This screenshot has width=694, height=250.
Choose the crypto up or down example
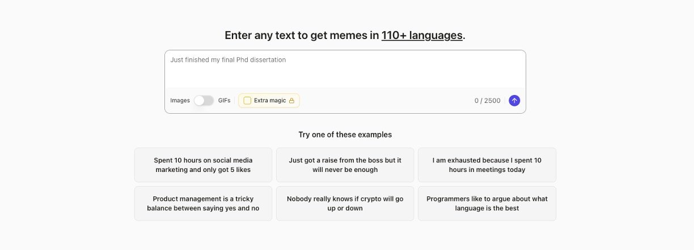click(x=345, y=204)
